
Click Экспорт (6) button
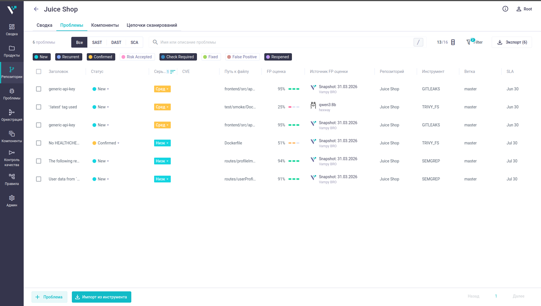tap(512, 42)
